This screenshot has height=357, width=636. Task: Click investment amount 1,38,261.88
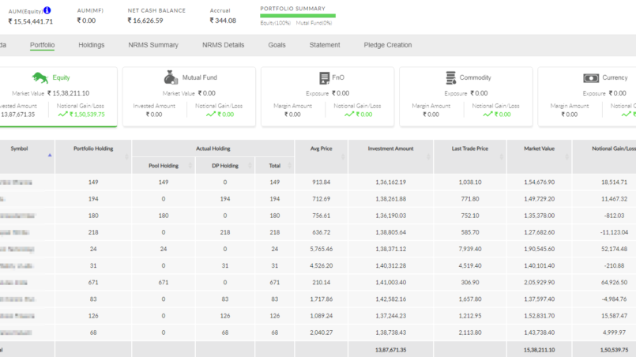pos(390,199)
